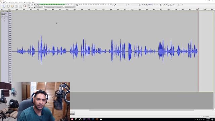The width and height of the screenshot is (215, 121).
Task: Fit the selection in the window
Action: point(169,5)
